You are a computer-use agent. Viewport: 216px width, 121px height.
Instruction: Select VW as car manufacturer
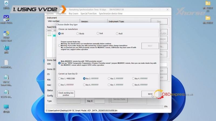(x=59, y=34)
